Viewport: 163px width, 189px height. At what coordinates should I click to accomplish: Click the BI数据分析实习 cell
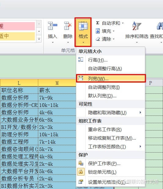[19, 186]
